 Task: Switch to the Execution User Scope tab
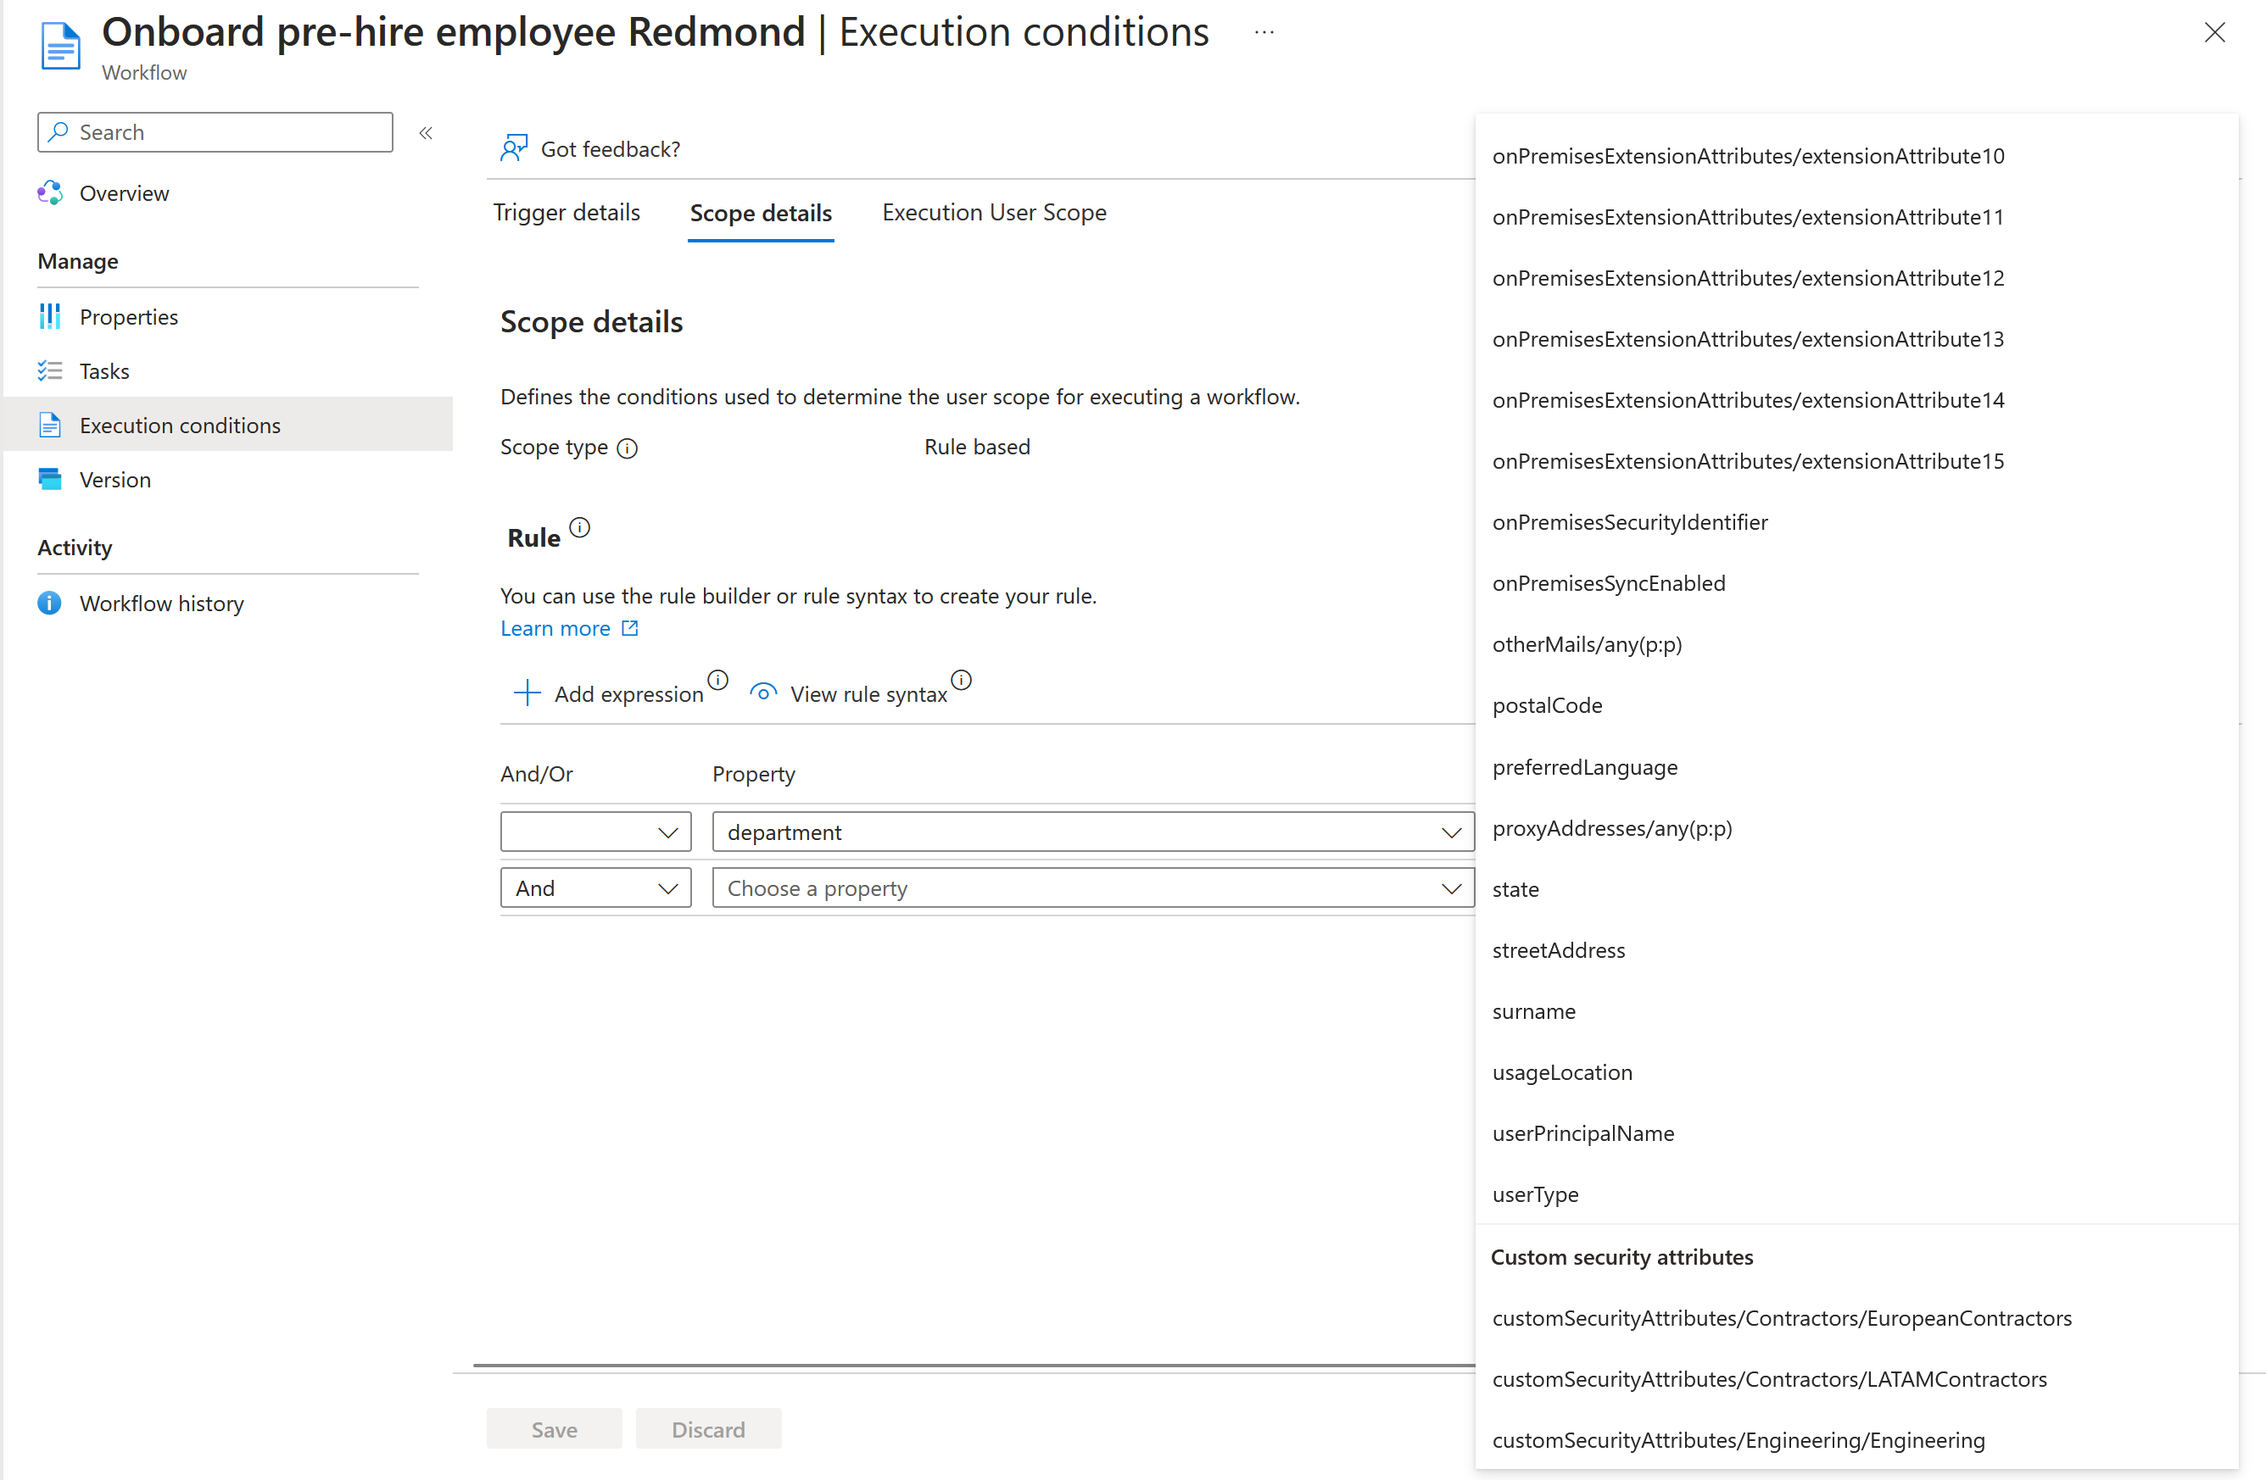[993, 211]
